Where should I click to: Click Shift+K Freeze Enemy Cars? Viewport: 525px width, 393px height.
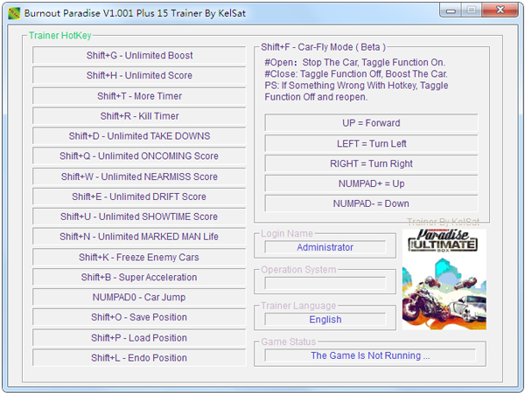click(x=139, y=258)
